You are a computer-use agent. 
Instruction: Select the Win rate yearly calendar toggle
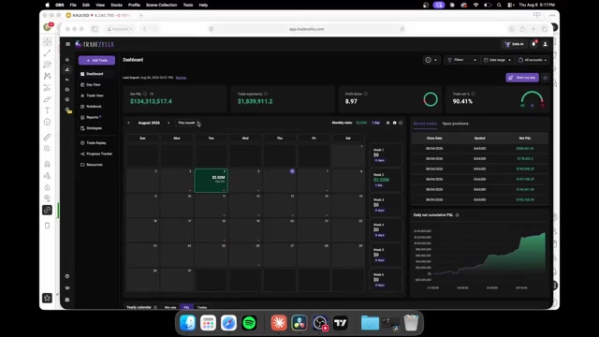click(x=170, y=307)
